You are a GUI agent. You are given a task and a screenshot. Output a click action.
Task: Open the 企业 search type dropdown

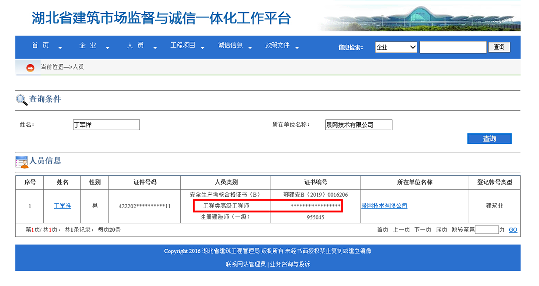tap(396, 47)
